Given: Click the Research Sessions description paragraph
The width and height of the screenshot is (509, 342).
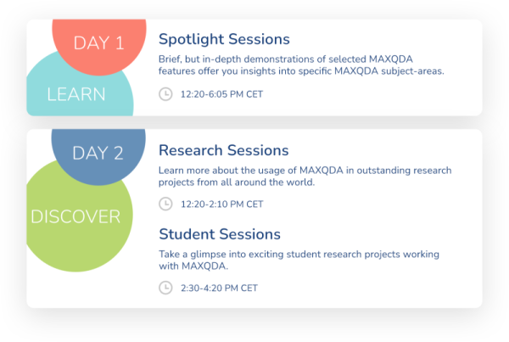Looking at the screenshot, I should (x=305, y=177).
